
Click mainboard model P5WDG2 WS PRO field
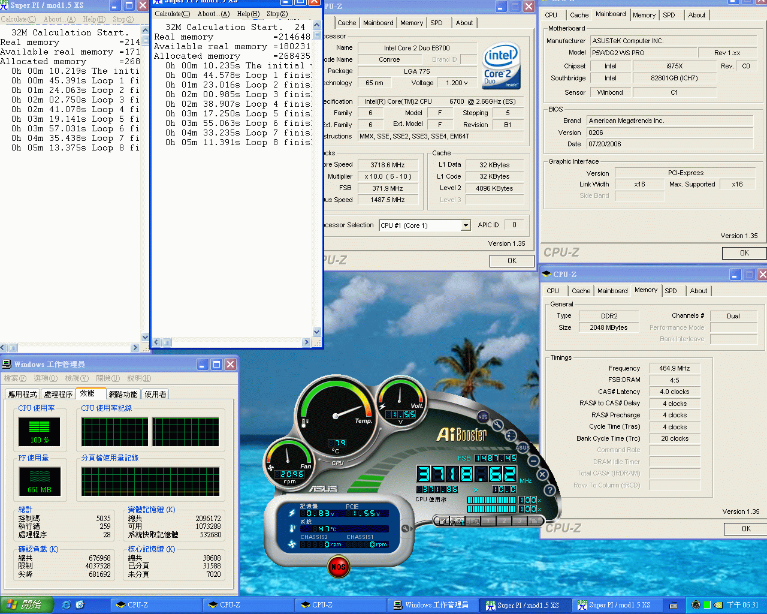point(644,53)
